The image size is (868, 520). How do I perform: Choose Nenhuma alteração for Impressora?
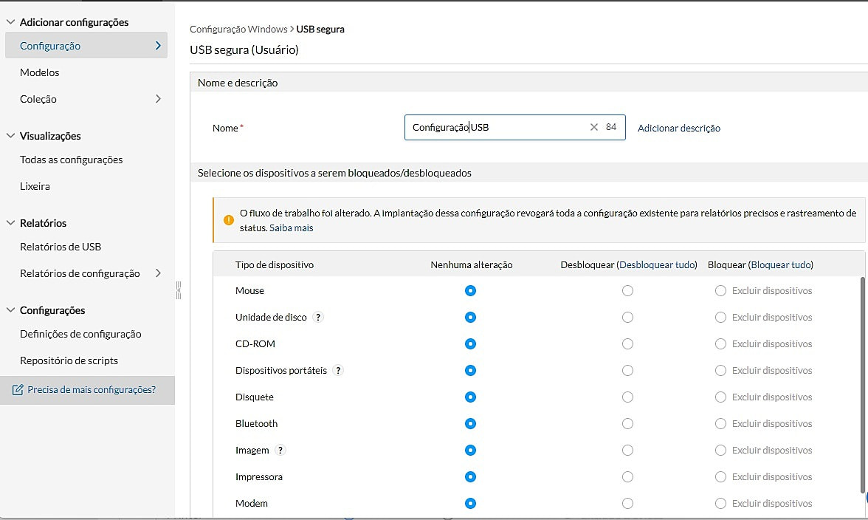tap(471, 477)
